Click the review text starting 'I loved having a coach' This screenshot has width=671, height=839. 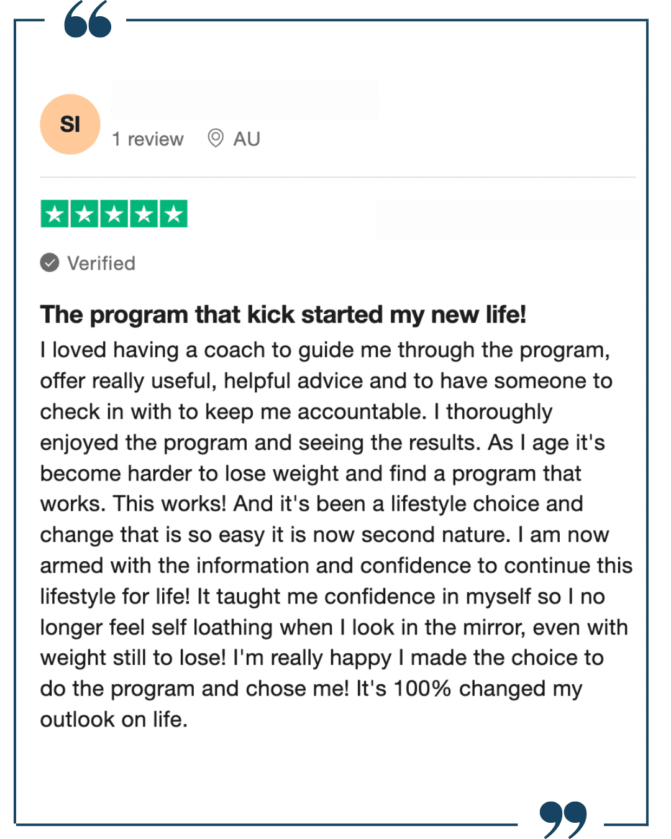(x=336, y=534)
